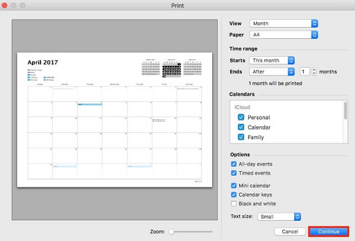Turn off the Mini calendar option
This screenshot has height=241, width=355.
233,185
